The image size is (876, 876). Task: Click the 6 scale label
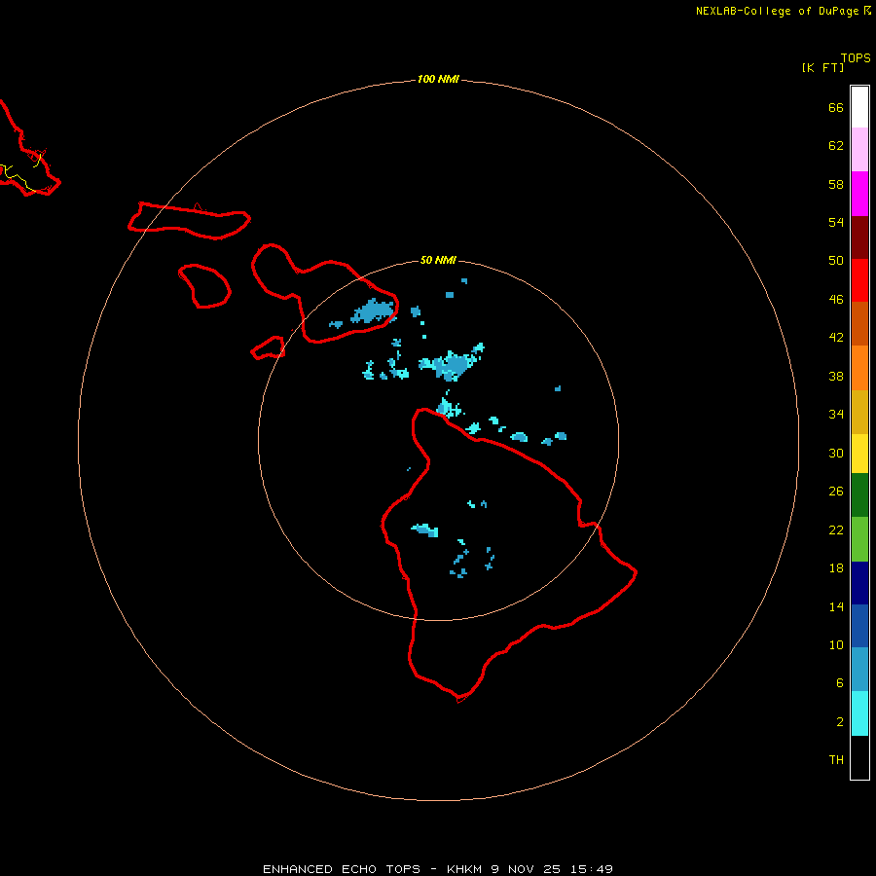[x=840, y=683]
